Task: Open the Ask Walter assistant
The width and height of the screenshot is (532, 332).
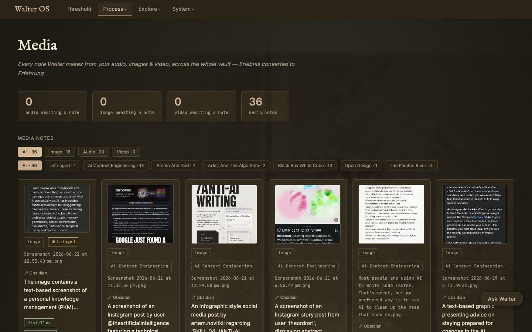Action: pos(502,299)
